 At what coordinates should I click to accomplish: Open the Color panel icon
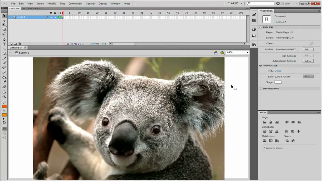click(x=254, y=15)
